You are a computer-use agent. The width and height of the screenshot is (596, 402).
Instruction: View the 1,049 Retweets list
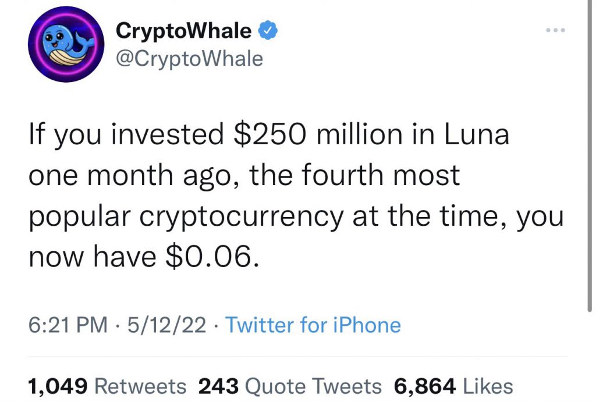click(107, 386)
